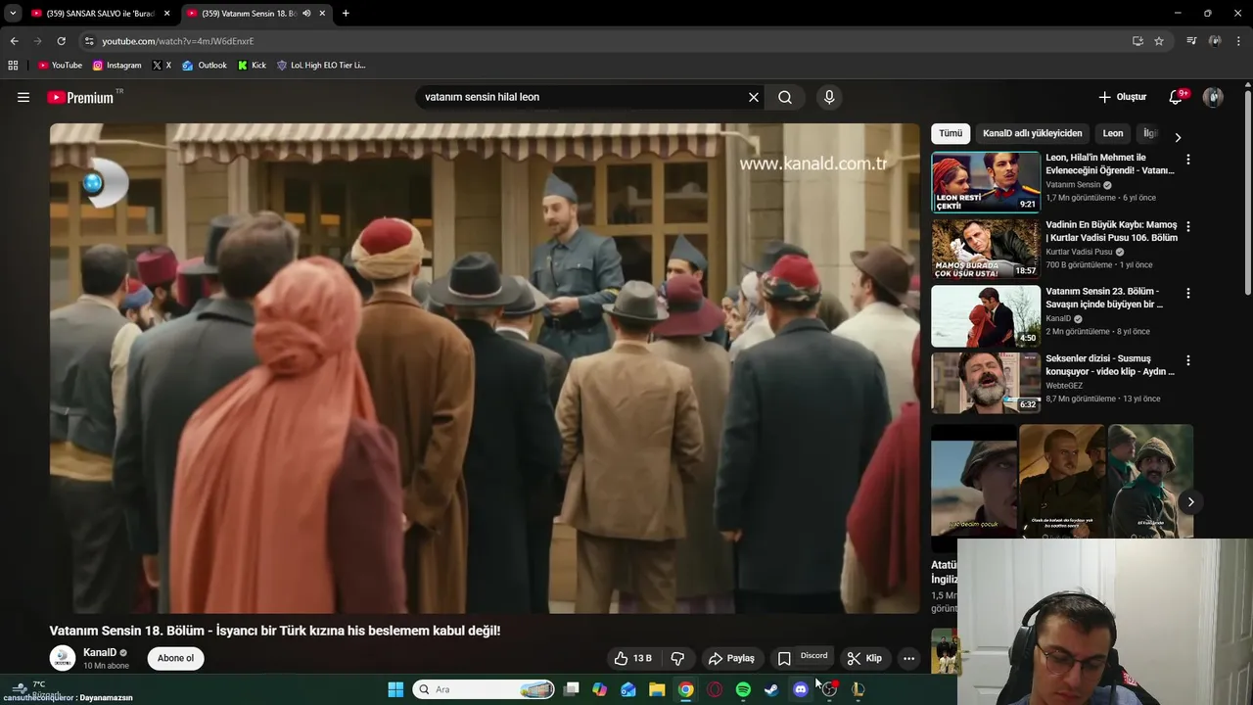Start voice search with the microphone
The height and width of the screenshot is (705, 1253).
point(829,97)
